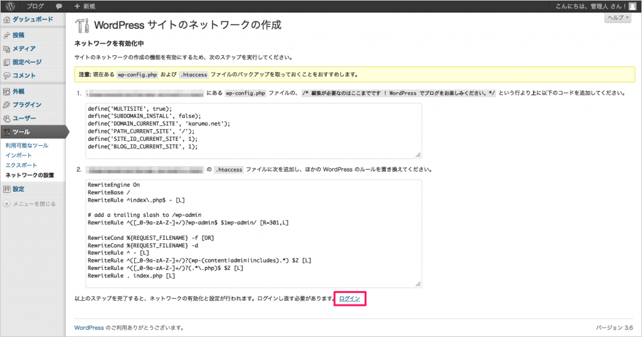The height and width of the screenshot is (337, 642).
Task: Click the バージョン 3.6 footer text
Action: click(x=614, y=328)
